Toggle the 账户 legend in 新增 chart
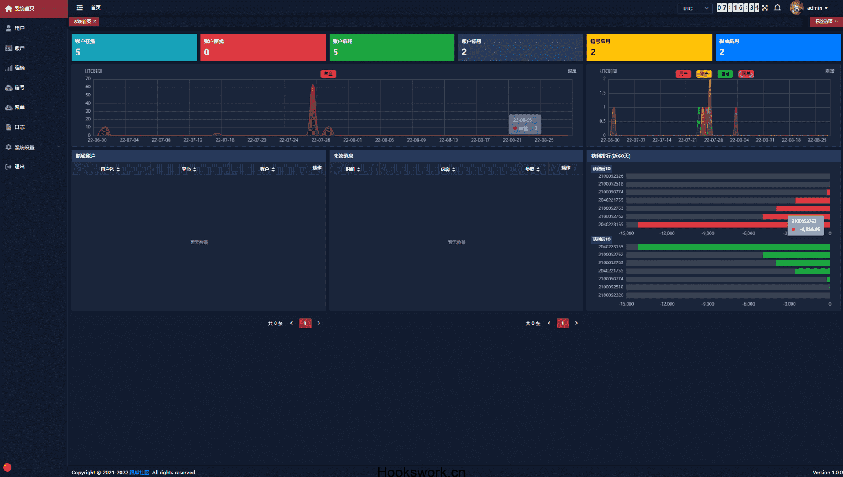This screenshot has width=843, height=477. coord(704,74)
